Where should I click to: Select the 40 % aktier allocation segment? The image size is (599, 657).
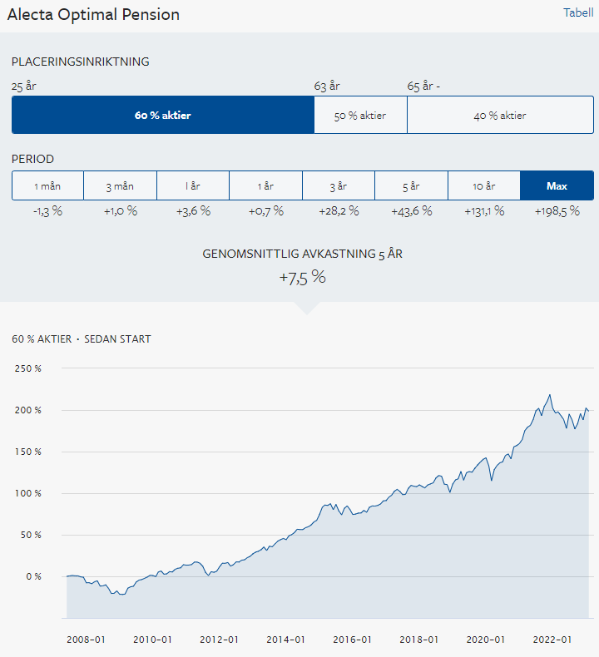pyautogui.click(x=500, y=116)
